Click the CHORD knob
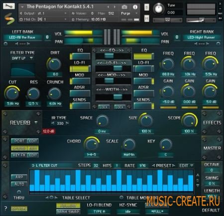Viewport: 224px width, 216px height. [92, 145]
